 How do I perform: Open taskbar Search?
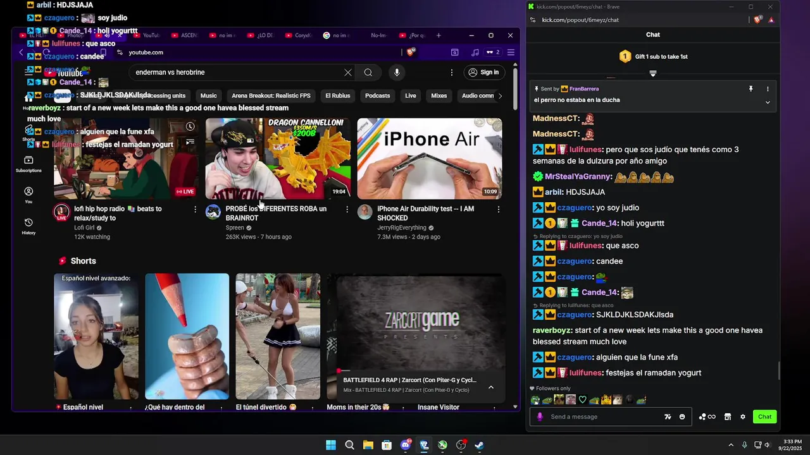click(x=349, y=445)
